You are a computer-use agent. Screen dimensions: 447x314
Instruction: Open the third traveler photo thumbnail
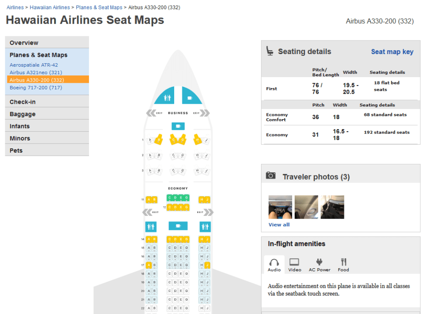point(333,207)
